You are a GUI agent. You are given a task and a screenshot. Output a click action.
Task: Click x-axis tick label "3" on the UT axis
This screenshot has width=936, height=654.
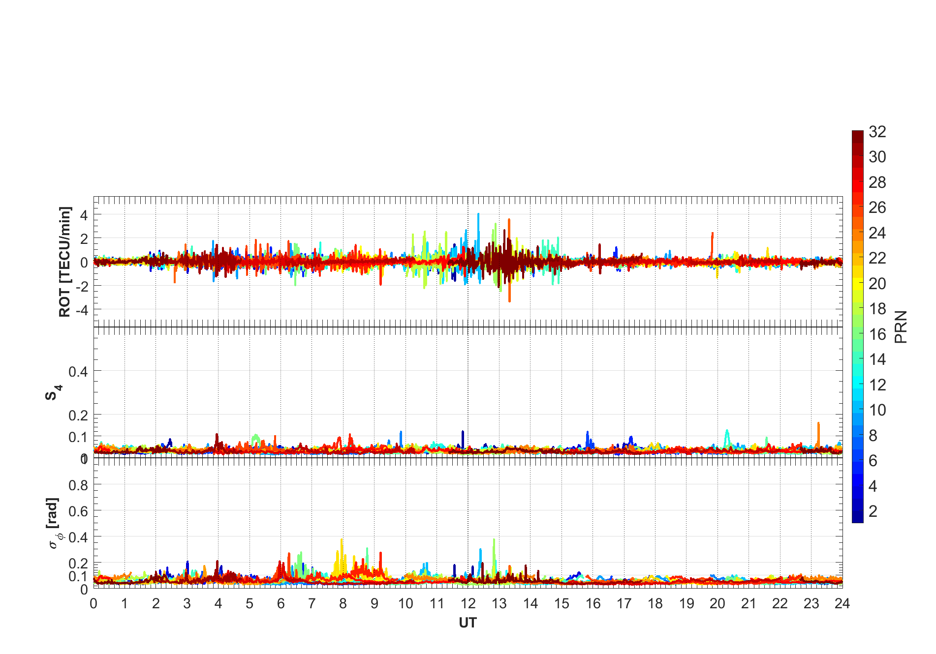(187, 603)
